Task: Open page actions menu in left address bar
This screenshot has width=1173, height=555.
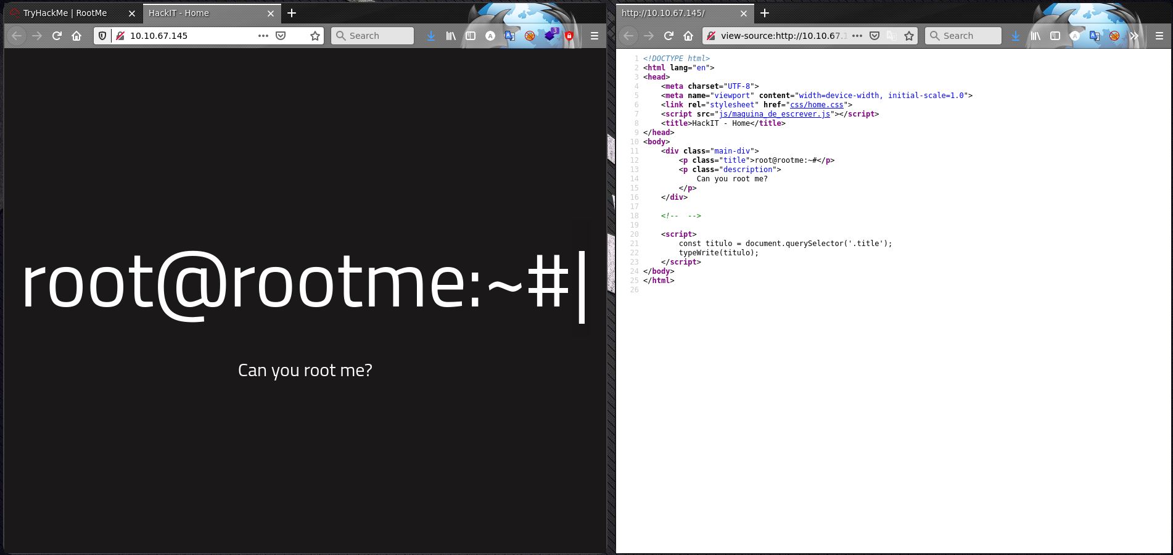Action: [x=263, y=36]
